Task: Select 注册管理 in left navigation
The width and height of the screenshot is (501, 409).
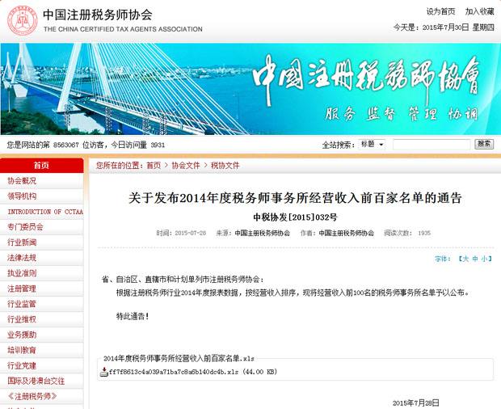Action: tap(23, 289)
